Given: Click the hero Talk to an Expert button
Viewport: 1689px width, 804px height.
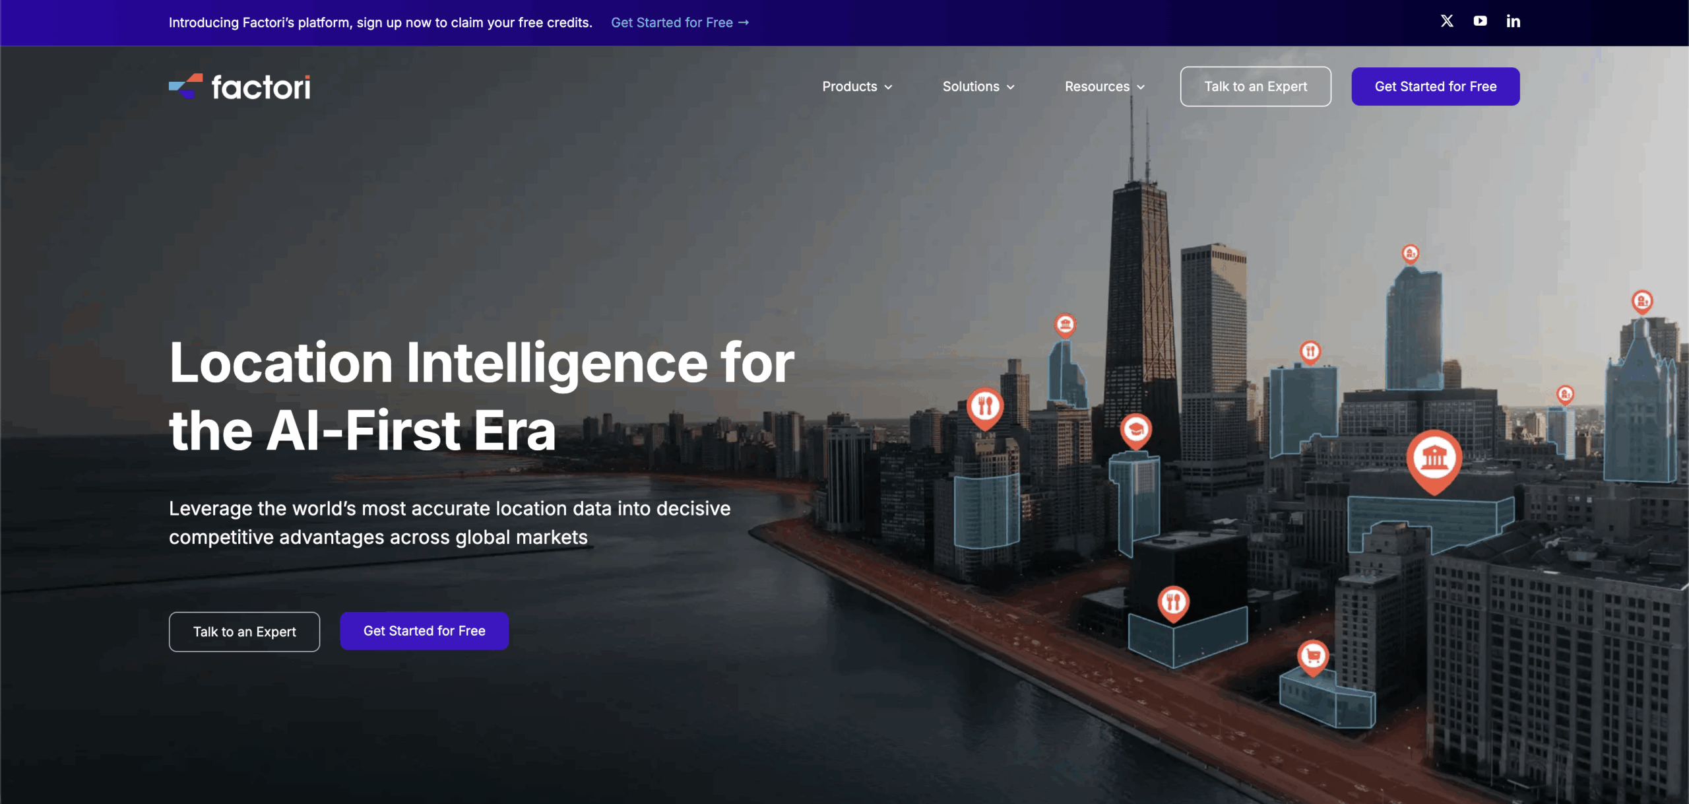Looking at the screenshot, I should [x=244, y=632].
